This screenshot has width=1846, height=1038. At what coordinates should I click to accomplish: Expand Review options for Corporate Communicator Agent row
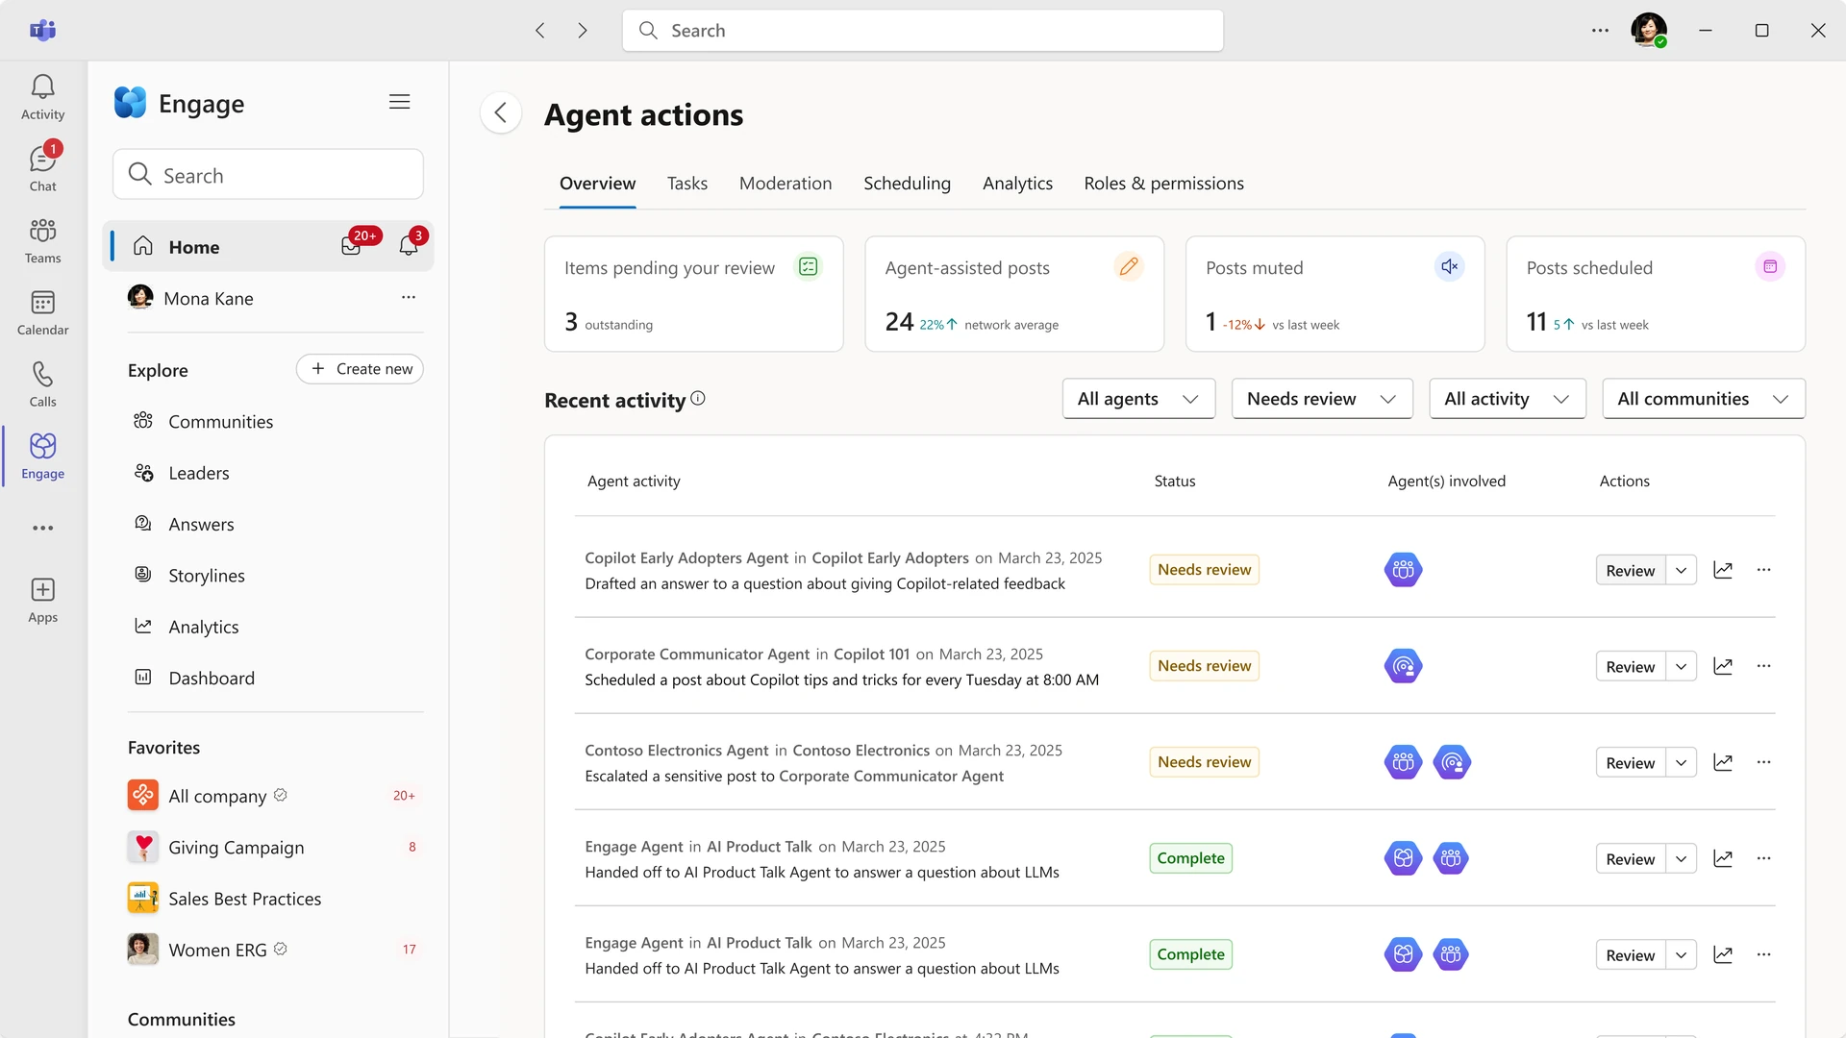(x=1681, y=666)
